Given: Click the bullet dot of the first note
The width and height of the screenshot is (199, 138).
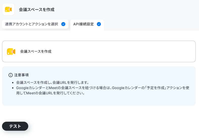Looking at the screenshot, I should point(13,83).
